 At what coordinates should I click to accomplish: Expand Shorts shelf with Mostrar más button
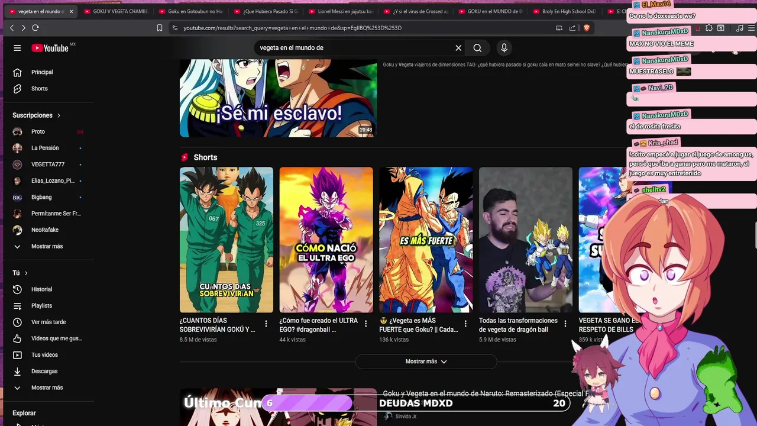[426, 362]
